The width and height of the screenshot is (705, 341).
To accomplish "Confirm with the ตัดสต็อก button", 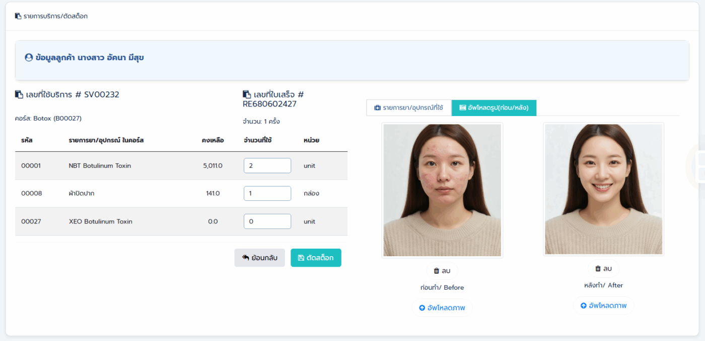I will coord(316,258).
